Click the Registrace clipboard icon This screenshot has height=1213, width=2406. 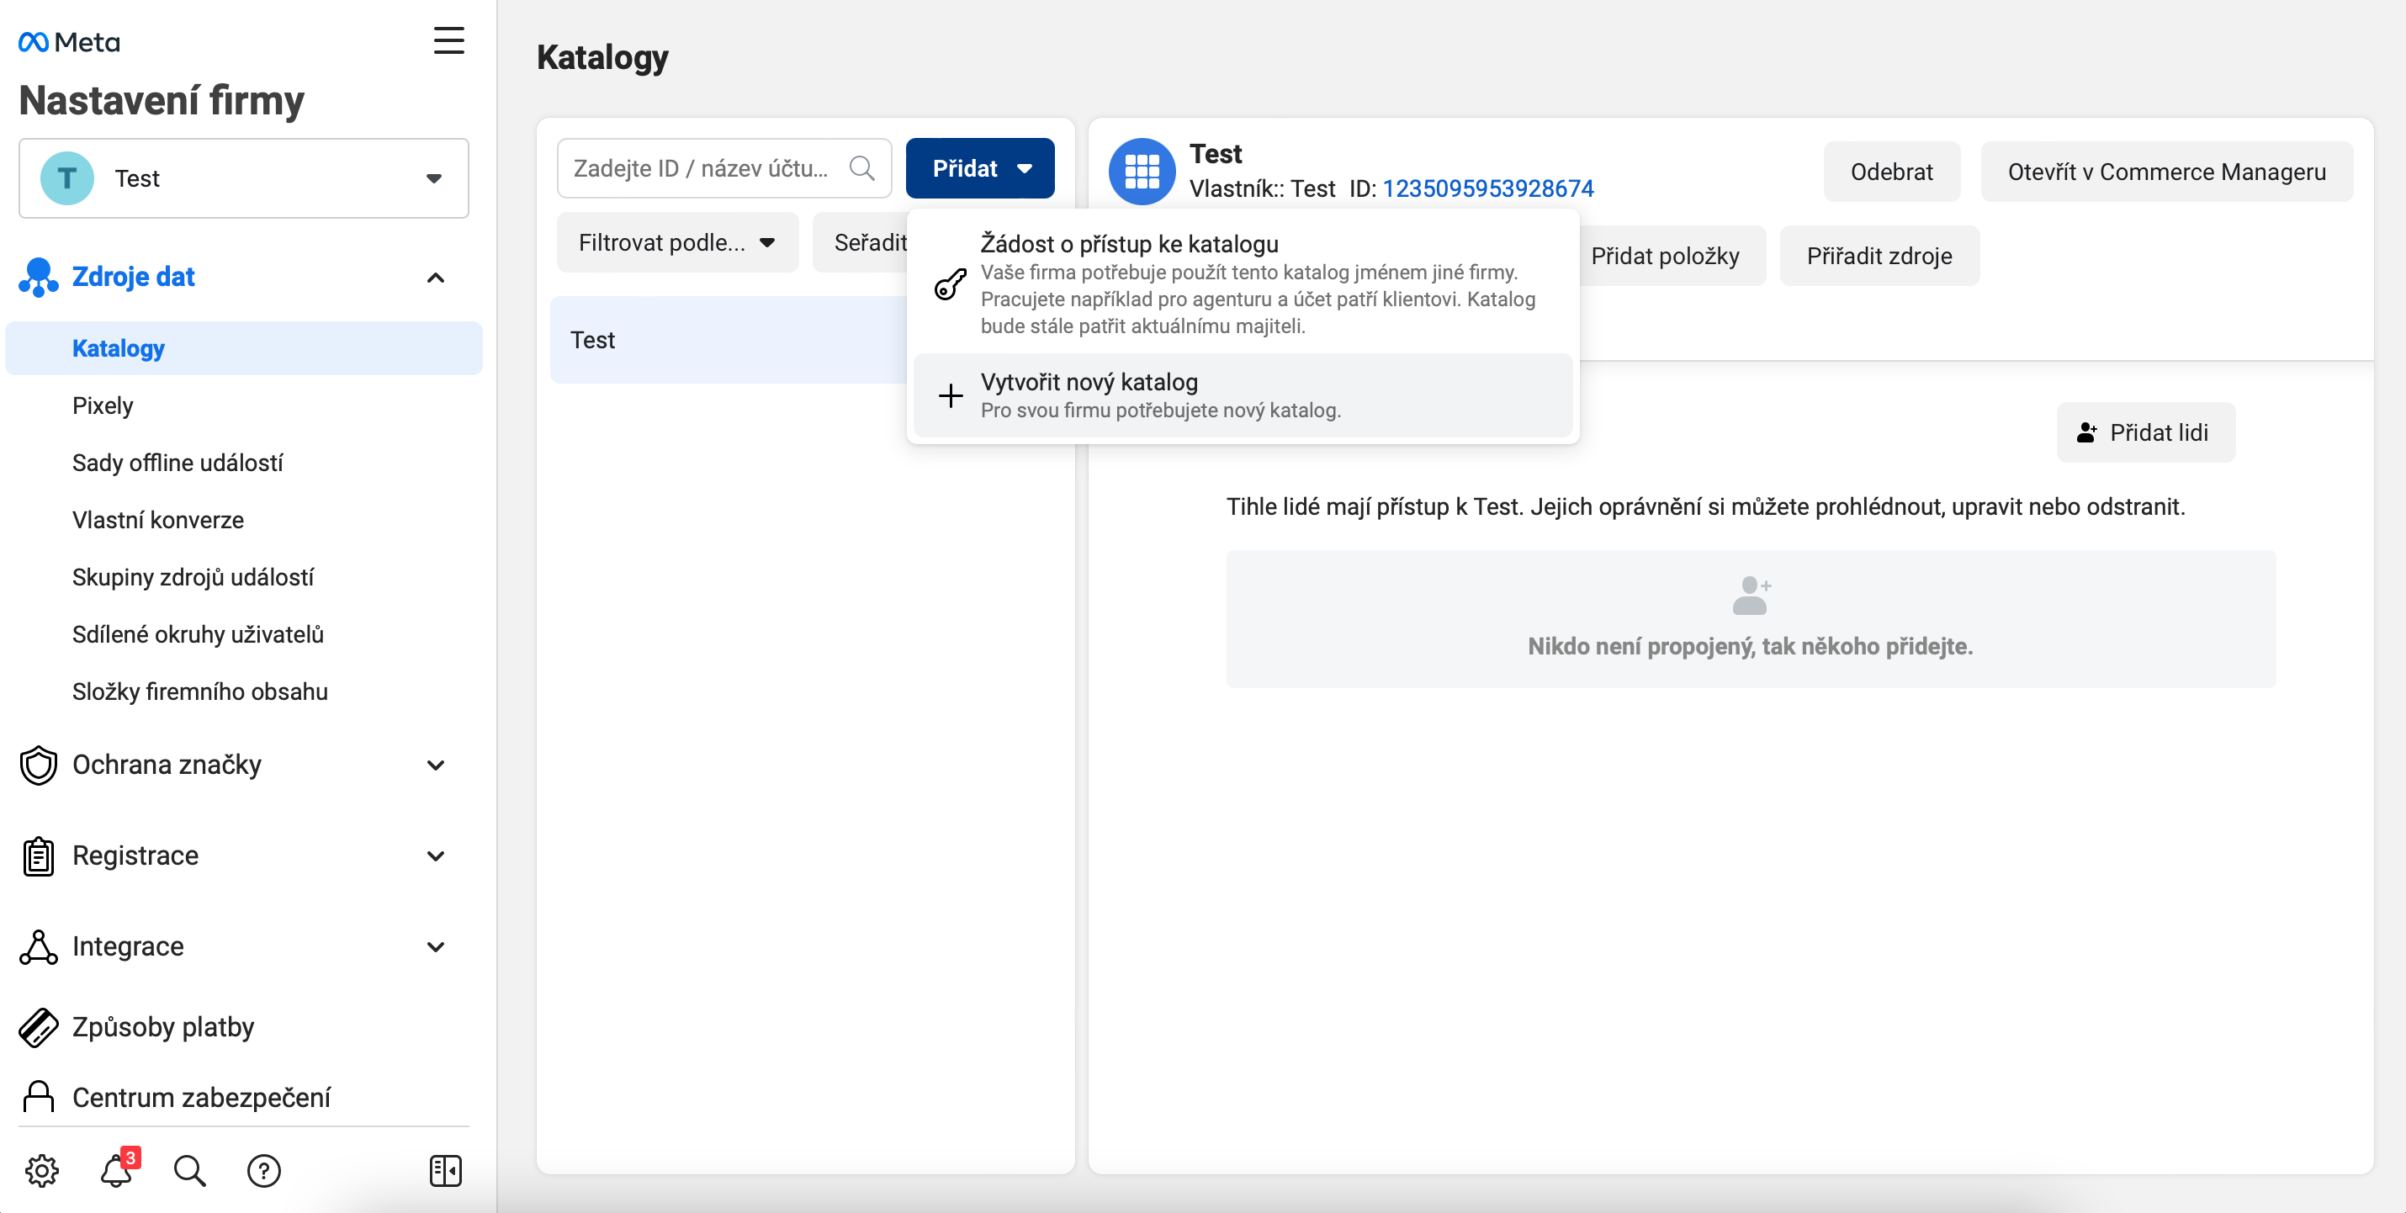click(39, 855)
